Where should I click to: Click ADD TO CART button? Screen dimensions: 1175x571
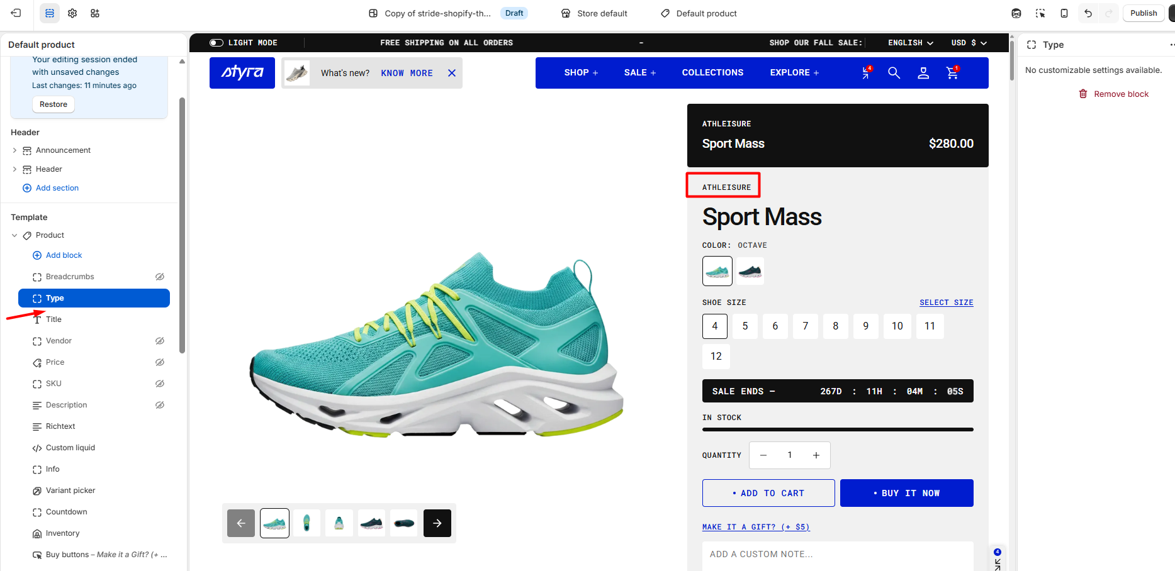pyautogui.click(x=768, y=493)
